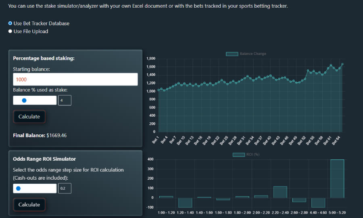363x218 pixels.
Task: Click the negative 4.40 - 4.60 ROI bar
Action: tap(318, 202)
